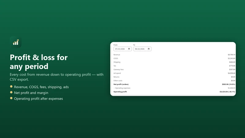Image resolution: width=245 pixels, height=138 pixels.
Task: Select the Returns amount $0.00
Action: [233, 77]
